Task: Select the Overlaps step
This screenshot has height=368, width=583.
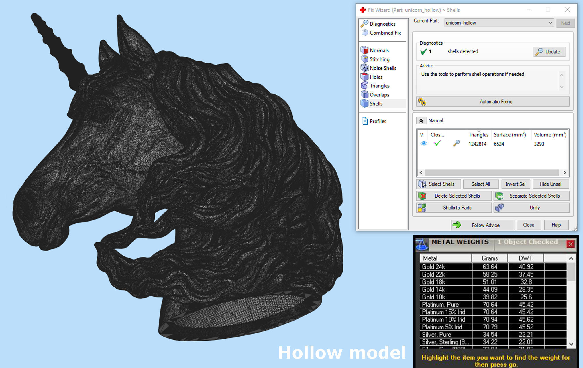Action: coord(379,95)
